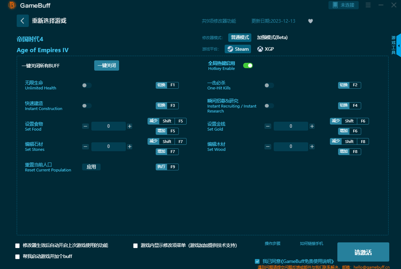Open the hamburger menu icon
401x269 pixels.
pyautogui.click(x=368, y=5)
